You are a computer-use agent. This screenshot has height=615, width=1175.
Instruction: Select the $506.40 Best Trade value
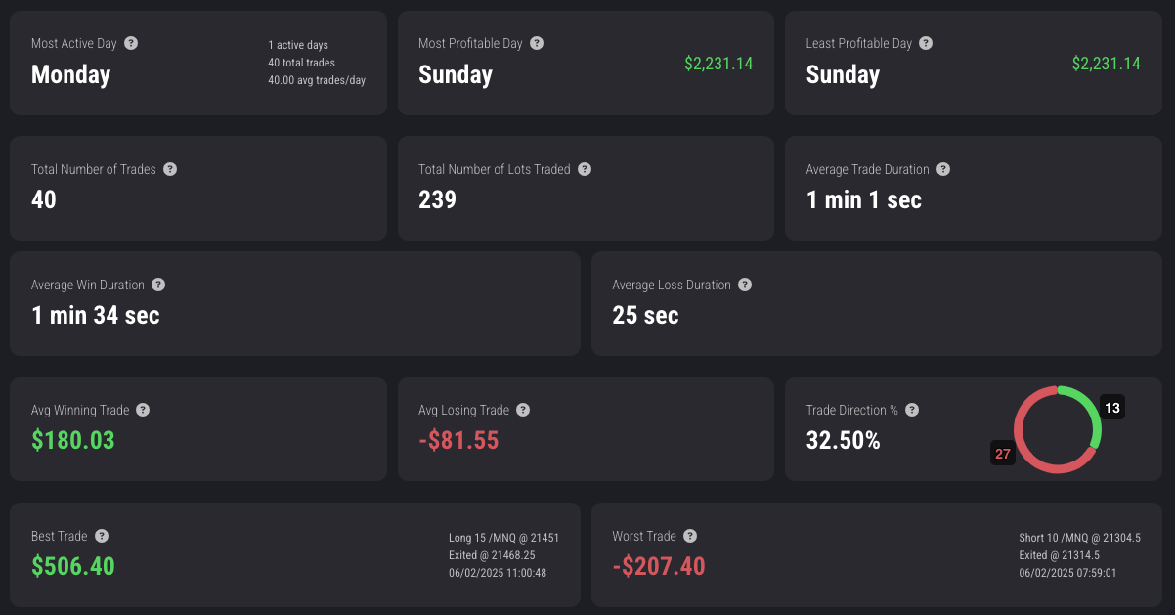tap(73, 566)
